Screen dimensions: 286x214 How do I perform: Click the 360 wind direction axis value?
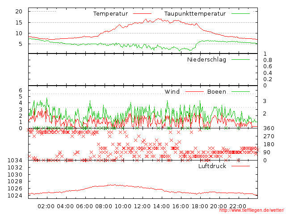tap(269, 128)
